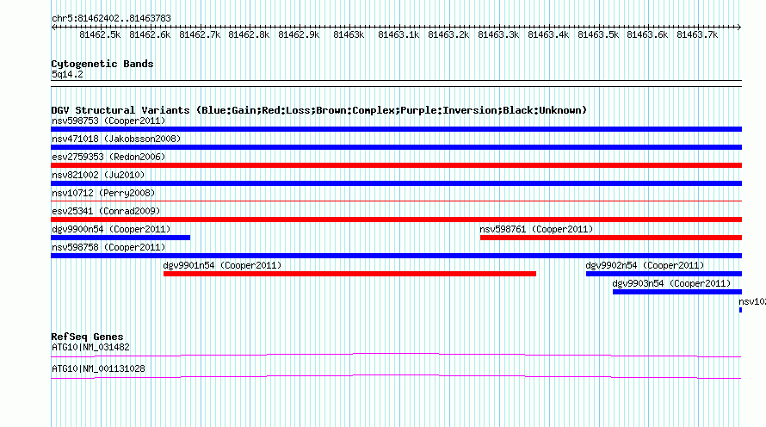The height and width of the screenshot is (427, 766).
Task: Click the 81462.8k ruler tick label
Action: tap(249, 34)
